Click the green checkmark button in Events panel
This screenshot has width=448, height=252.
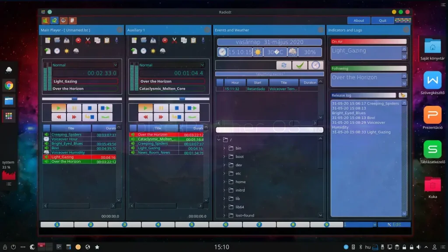[x=300, y=65]
